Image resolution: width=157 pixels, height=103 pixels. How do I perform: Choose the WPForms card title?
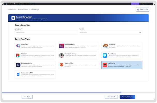pos(112,44)
